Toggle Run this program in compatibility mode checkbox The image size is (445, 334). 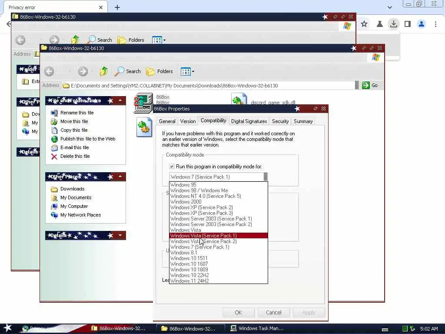[x=172, y=167]
